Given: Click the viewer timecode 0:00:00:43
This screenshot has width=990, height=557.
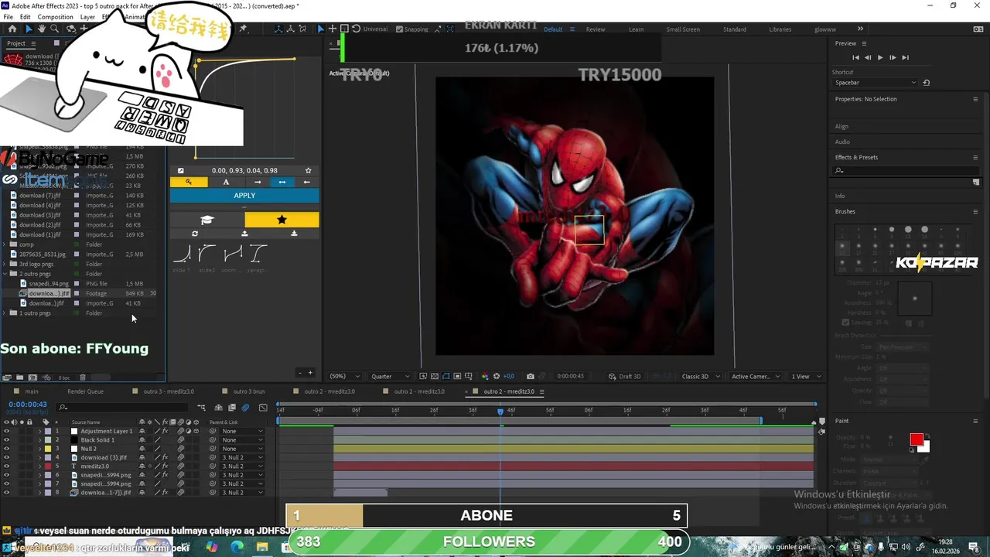Looking at the screenshot, I should [570, 377].
